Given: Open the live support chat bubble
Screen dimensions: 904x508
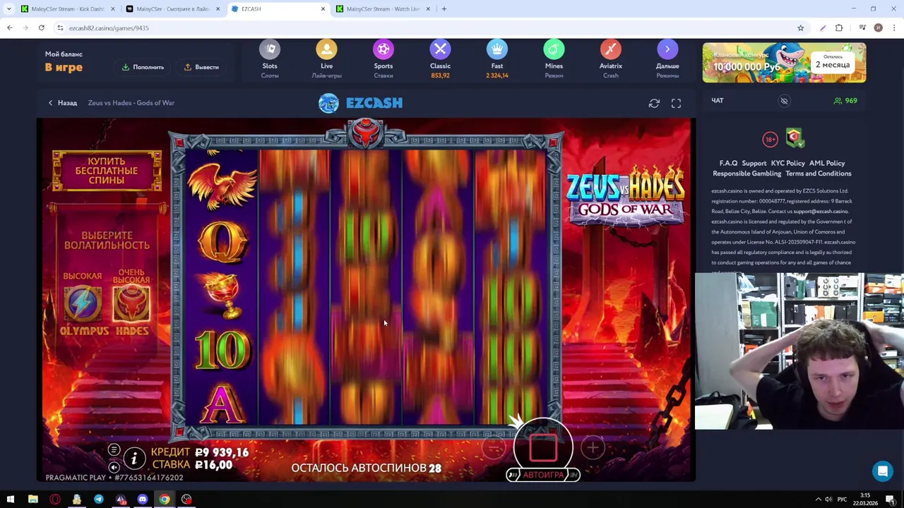Looking at the screenshot, I should [883, 471].
